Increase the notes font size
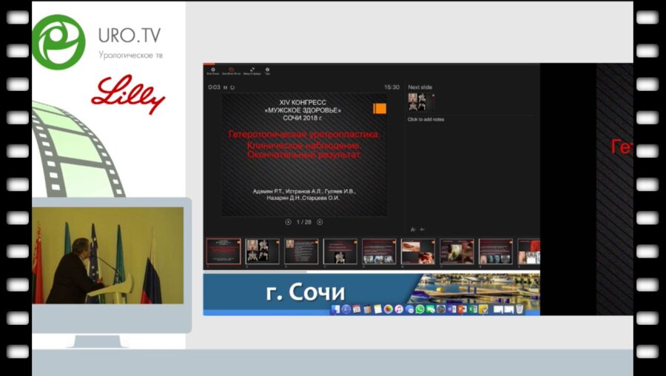 coord(413,229)
